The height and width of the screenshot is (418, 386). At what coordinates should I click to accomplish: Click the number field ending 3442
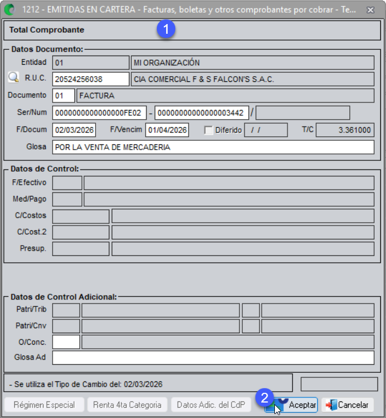click(202, 113)
